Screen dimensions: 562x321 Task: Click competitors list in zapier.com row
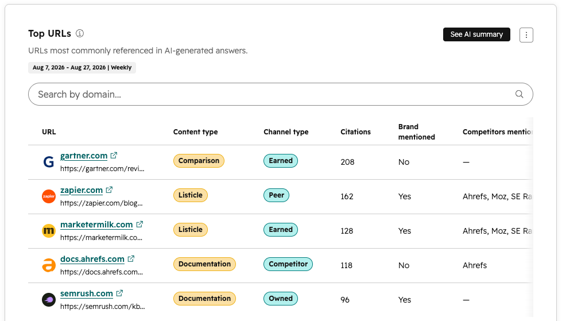[498, 196]
